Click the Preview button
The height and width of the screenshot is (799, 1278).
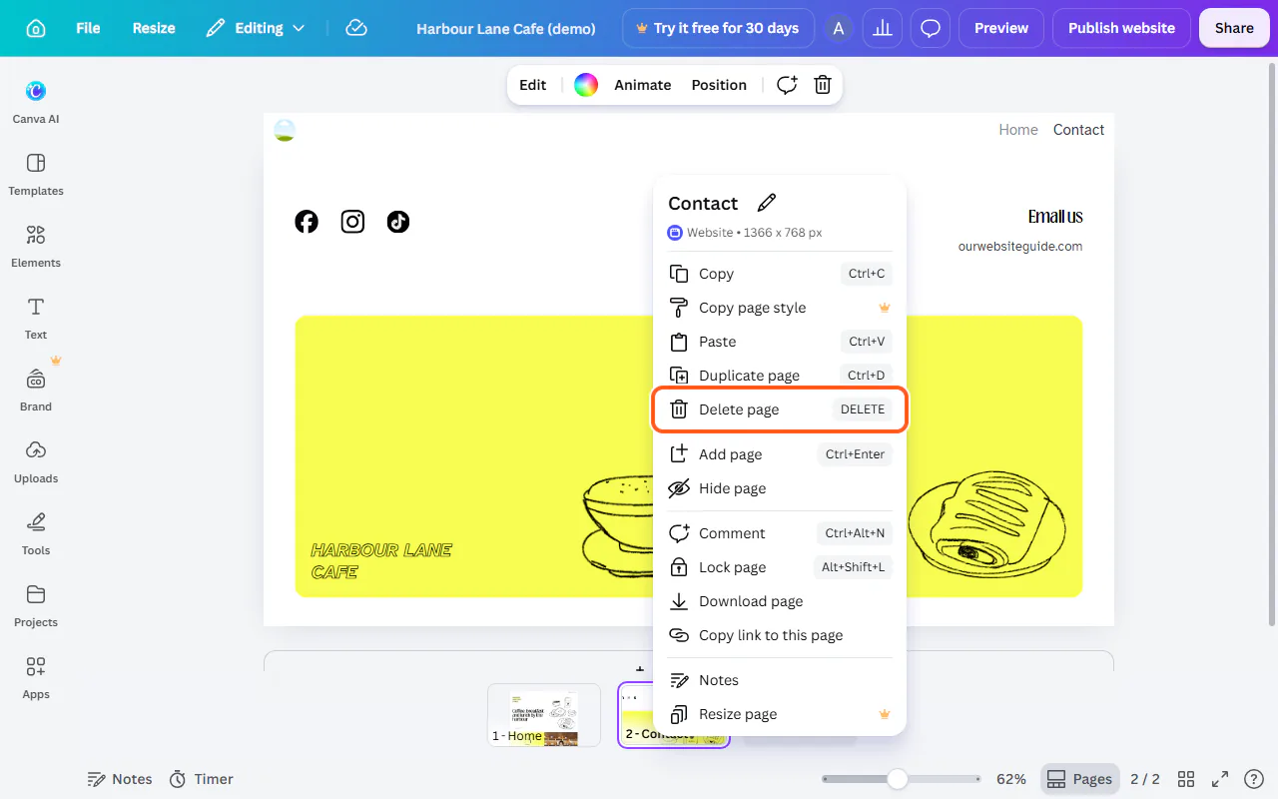[x=1001, y=28]
